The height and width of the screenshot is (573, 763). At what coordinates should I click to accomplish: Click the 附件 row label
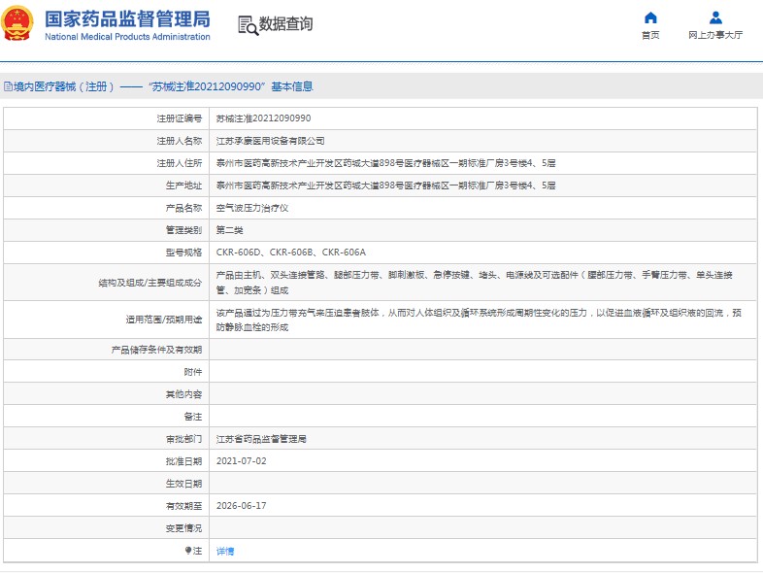point(193,372)
